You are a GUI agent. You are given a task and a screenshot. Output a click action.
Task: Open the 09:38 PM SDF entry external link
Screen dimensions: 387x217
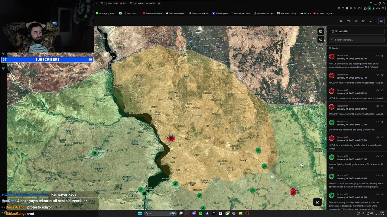coord(382,55)
